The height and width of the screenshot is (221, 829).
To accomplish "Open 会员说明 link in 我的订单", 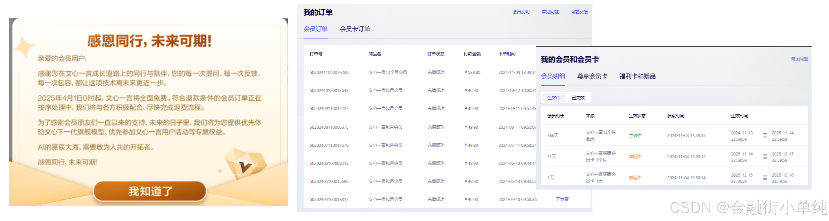I will 521,12.
